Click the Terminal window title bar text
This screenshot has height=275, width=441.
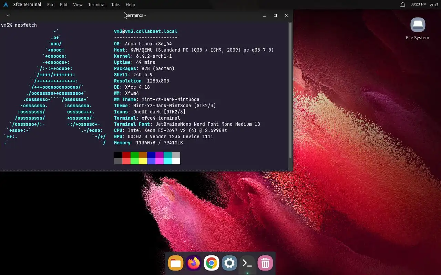click(x=135, y=15)
